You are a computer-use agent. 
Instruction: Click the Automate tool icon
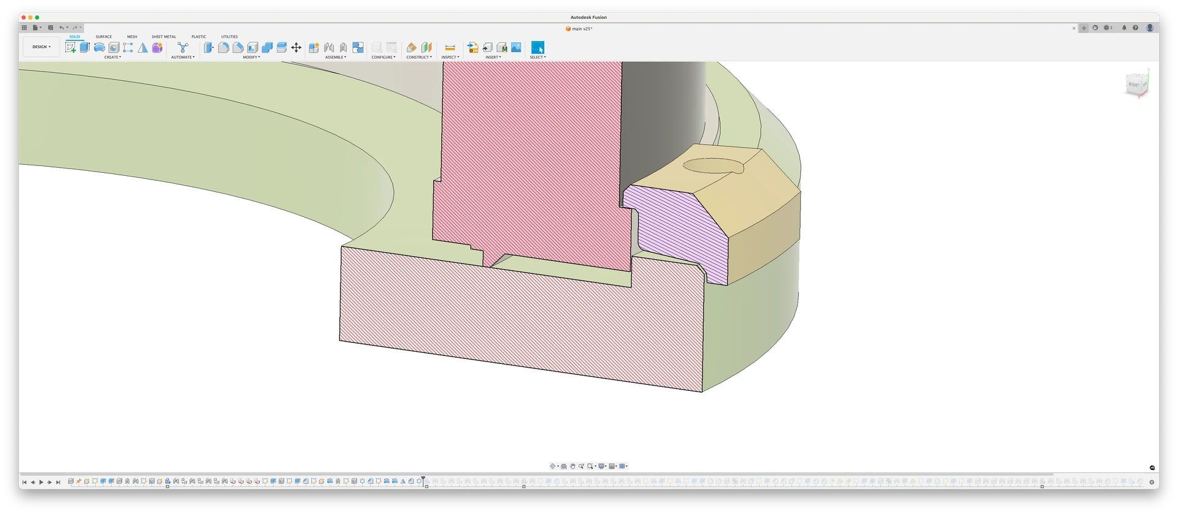click(182, 48)
